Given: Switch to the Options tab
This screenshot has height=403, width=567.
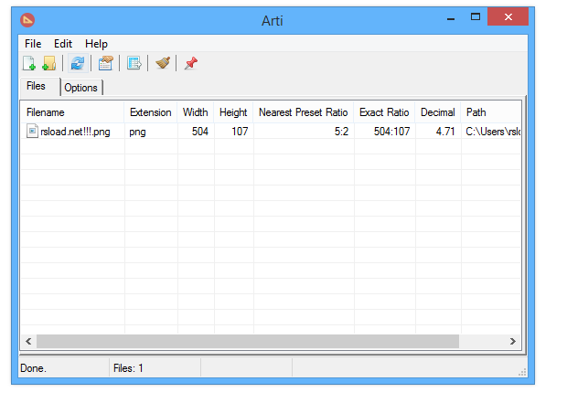Looking at the screenshot, I should 81,88.
